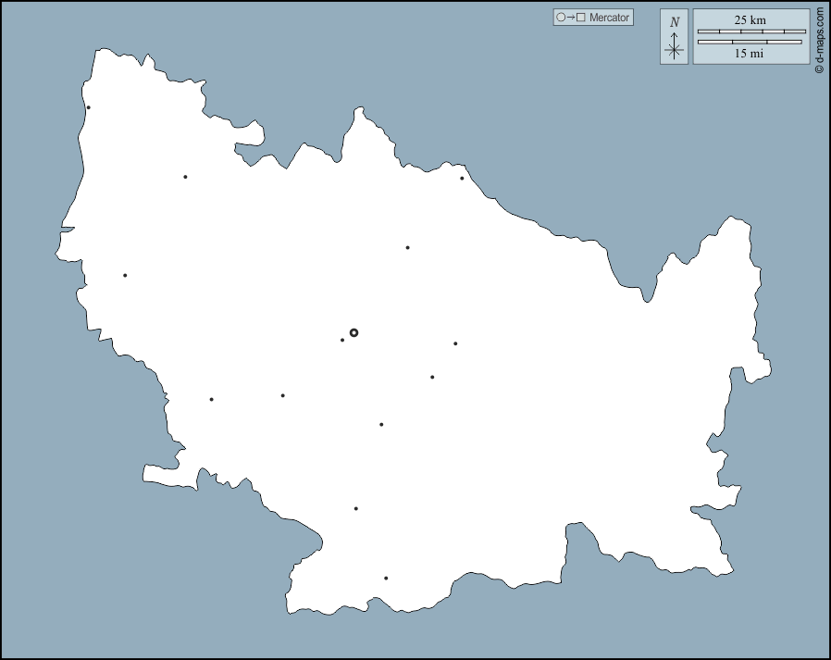Viewport: 831px width, 660px height.
Task: Select the northernmost city dot on the east side
Action: click(x=462, y=178)
